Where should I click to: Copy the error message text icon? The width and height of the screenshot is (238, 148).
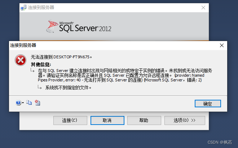pyautogui.click(x=29, y=103)
